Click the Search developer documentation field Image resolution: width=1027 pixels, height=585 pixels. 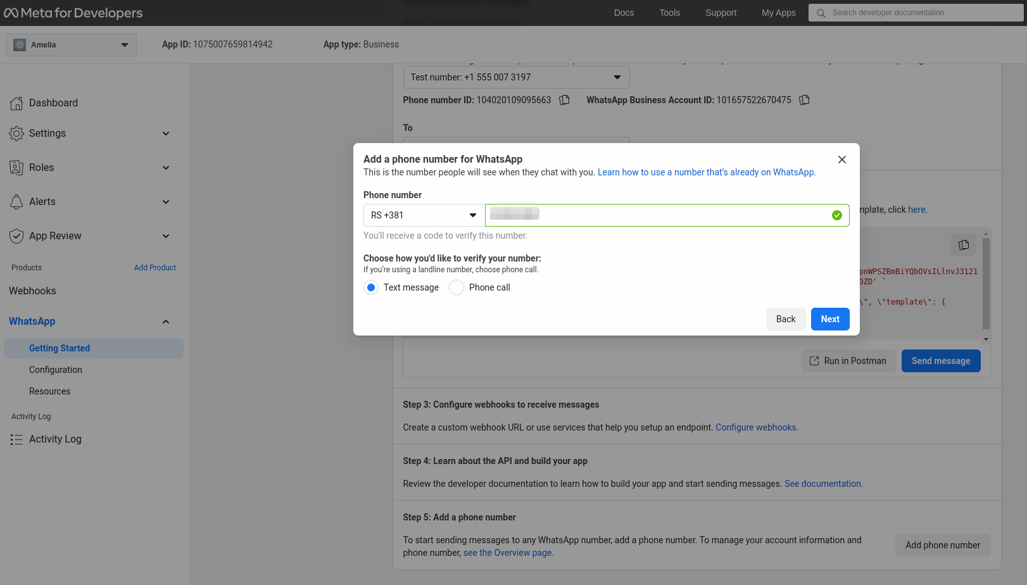(916, 13)
